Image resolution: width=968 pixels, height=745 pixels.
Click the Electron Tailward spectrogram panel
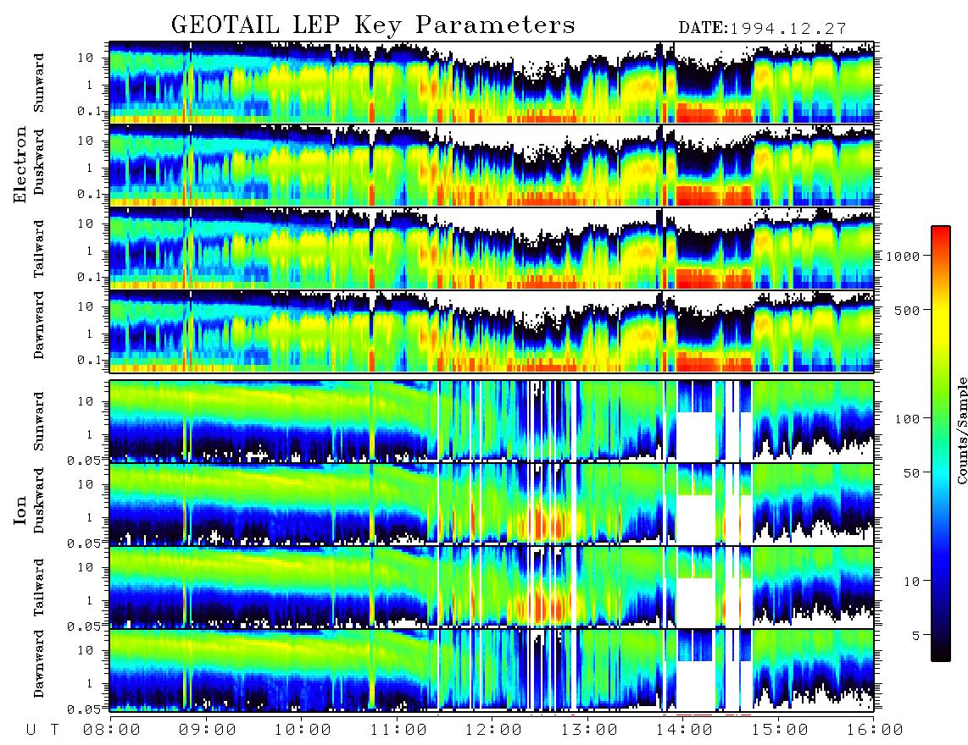point(492,249)
